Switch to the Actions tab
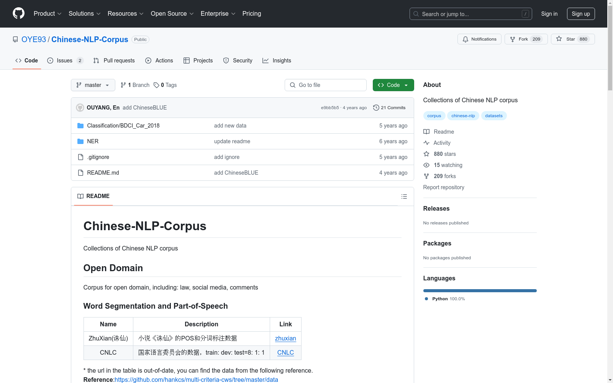This screenshot has height=383, width=613. (x=159, y=61)
